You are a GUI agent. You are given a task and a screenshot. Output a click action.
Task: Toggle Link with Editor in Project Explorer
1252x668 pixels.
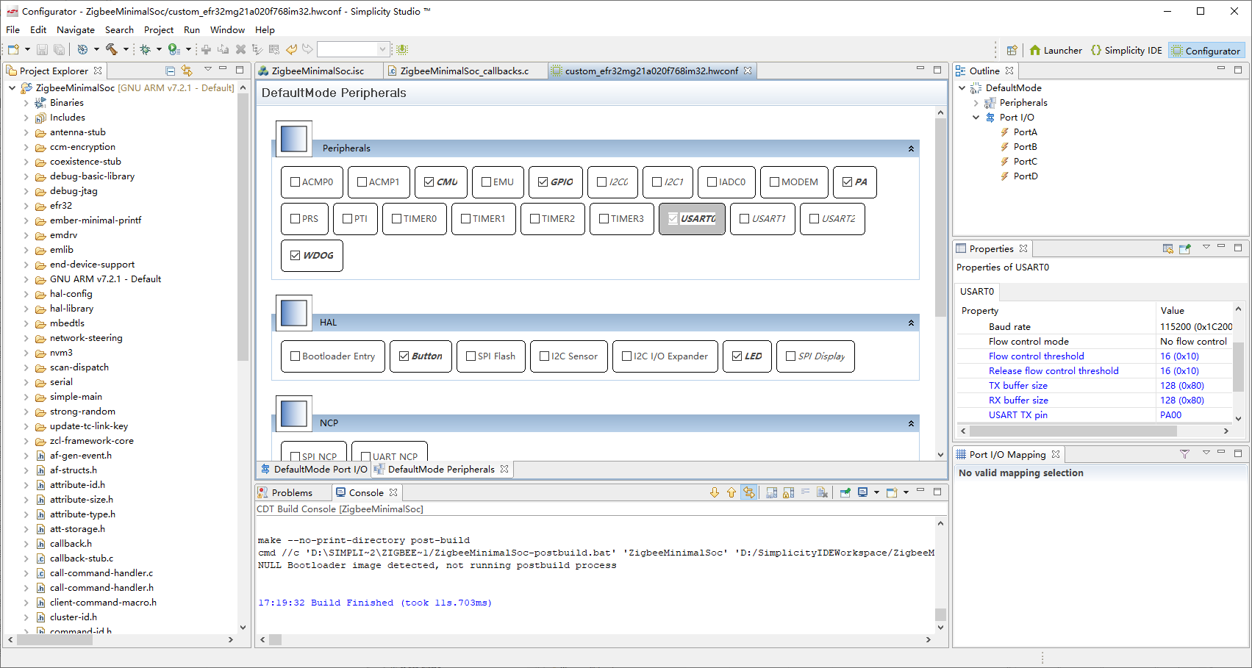pos(187,71)
